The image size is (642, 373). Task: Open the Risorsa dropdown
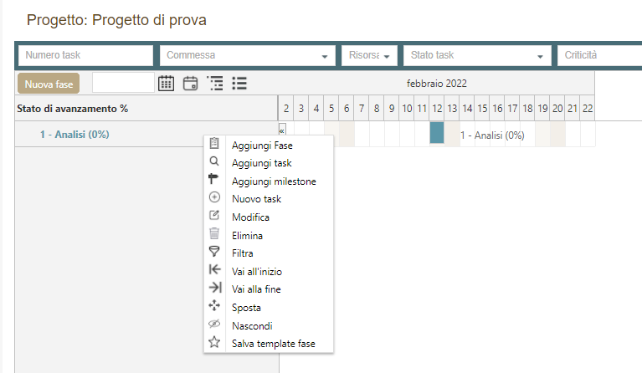369,55
